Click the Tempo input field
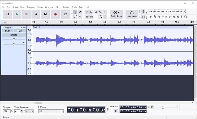 click(x=7, y=111)
